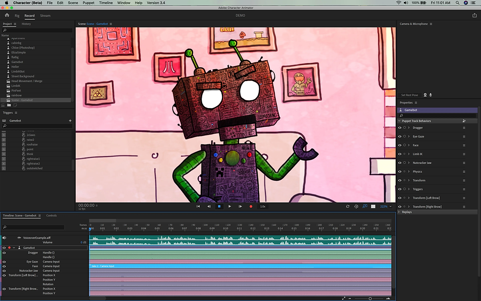Switch to the Rig mode tab
This screenshot has width=481, height=301.
click(17, 16)
